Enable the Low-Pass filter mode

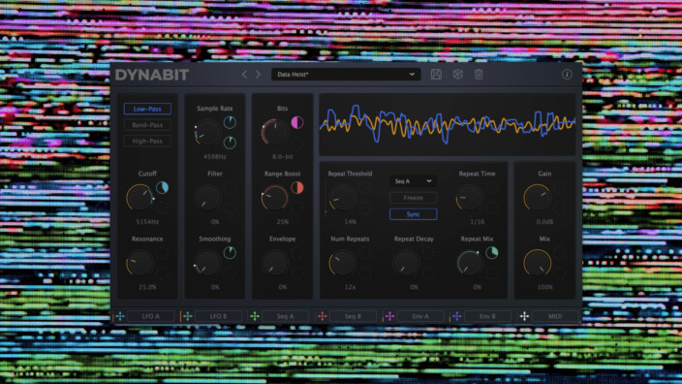click(x=147, y=109)
